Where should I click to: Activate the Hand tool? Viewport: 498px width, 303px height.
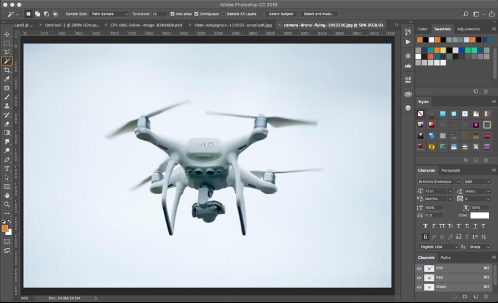(x=7, y=195)
